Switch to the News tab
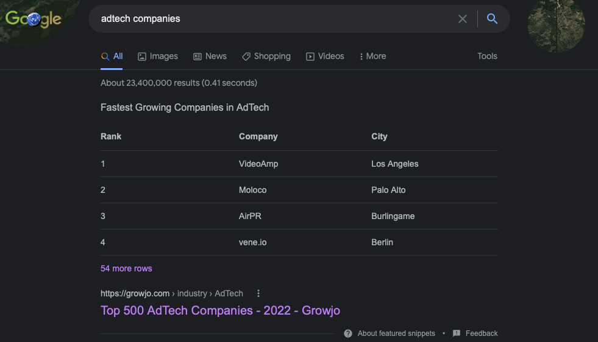Image resolution: width=598 pixels, height=342 pixels. tap(210, 57)
